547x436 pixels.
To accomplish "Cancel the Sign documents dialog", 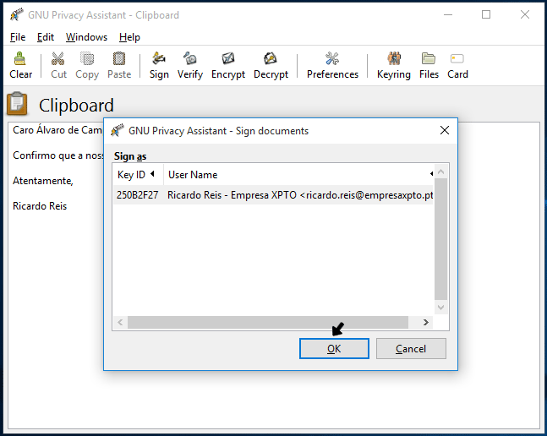I will click(411, 348).
